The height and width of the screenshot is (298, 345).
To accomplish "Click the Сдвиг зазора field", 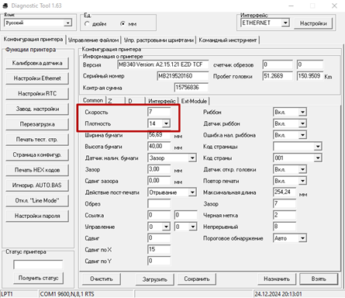I will 159,181.
